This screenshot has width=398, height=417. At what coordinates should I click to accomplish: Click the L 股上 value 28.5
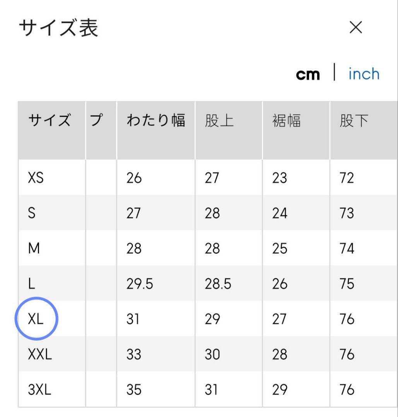tap(218, 284)
